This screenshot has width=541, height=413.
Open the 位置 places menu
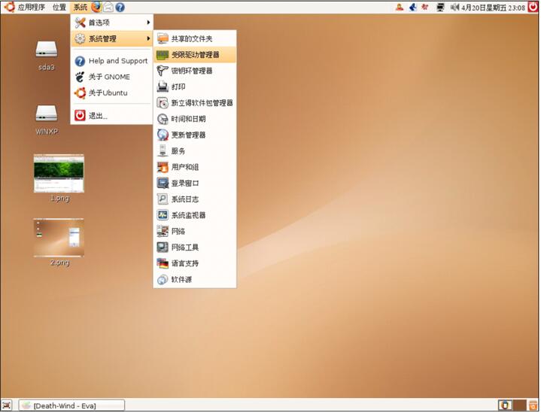click(x=59, y=7)
